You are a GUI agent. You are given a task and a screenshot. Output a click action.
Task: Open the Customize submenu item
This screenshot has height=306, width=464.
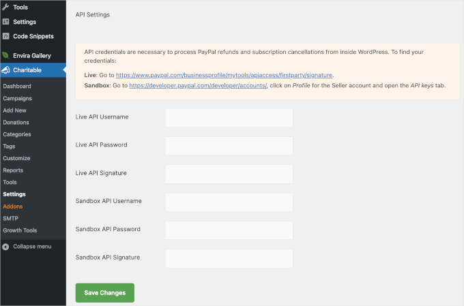16,158
